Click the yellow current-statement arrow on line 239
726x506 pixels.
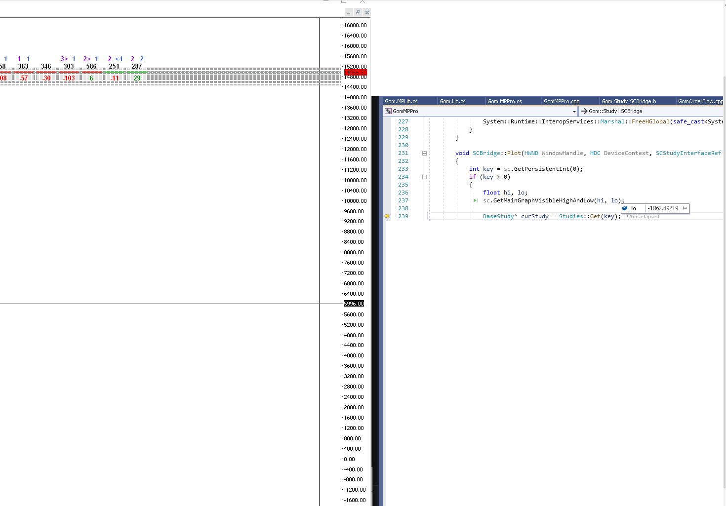click(387, 216)
